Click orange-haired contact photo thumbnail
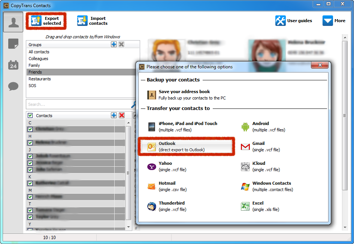This screenshot has height=244, width=354. (x=167, y=50)
